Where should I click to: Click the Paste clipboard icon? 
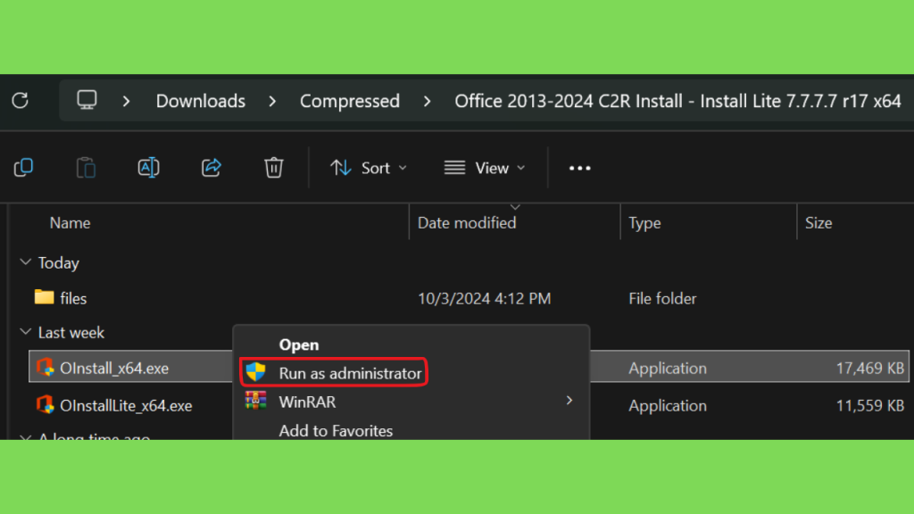86,167
